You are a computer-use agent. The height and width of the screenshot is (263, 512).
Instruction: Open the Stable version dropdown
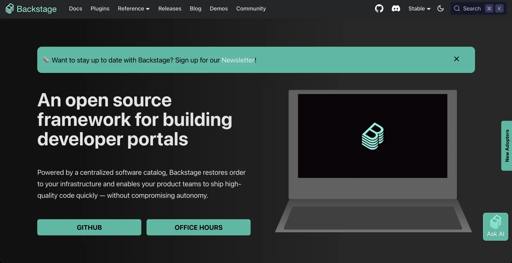(x=420, y=9)
